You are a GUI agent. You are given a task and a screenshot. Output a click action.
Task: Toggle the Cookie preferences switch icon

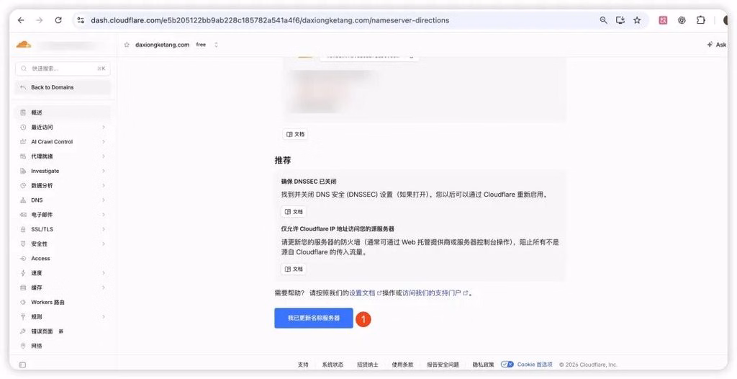[507, 365]
